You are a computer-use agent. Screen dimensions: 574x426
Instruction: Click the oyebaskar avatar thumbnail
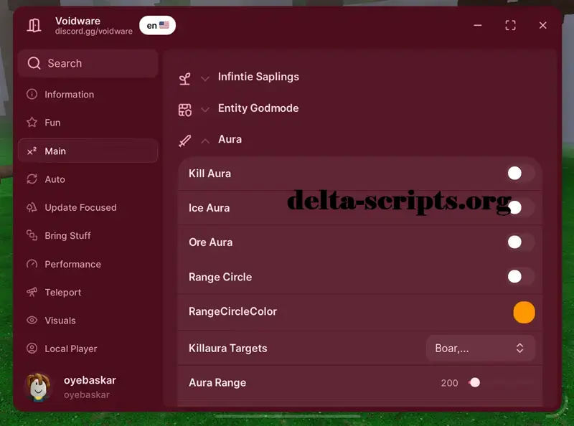click(x=38, y=387)
